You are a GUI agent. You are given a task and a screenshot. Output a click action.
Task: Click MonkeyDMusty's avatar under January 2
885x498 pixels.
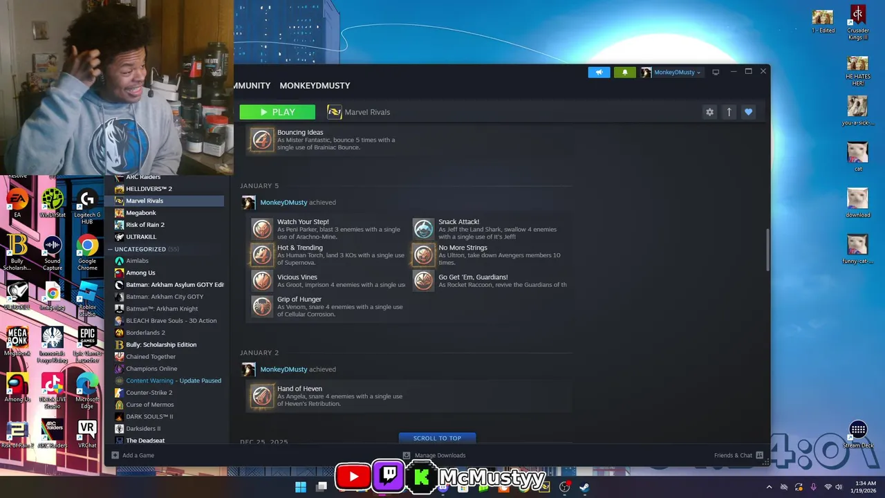point(248,369)
